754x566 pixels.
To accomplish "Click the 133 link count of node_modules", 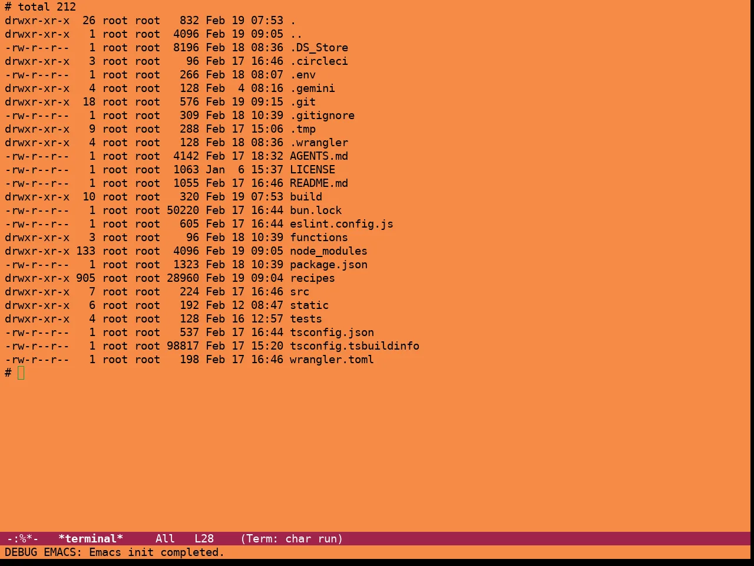I will coord(85,251).
